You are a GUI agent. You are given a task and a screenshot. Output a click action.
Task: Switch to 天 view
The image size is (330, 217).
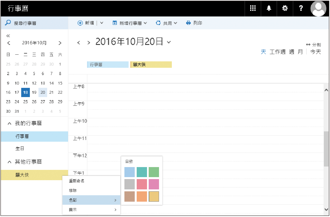(x=263, y=52)
